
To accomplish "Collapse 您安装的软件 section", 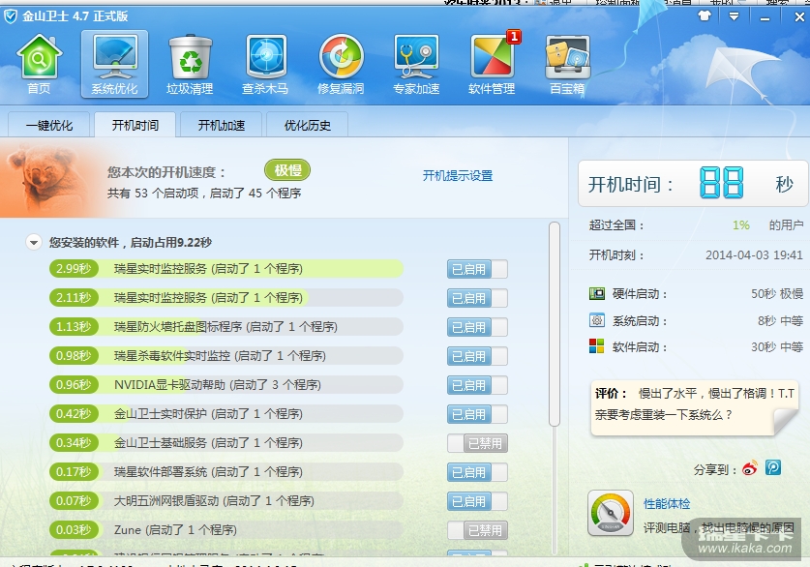I will coord(34,242).
